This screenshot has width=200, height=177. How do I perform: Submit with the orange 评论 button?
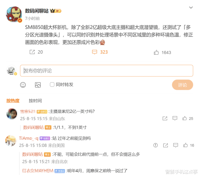(182, 85)
